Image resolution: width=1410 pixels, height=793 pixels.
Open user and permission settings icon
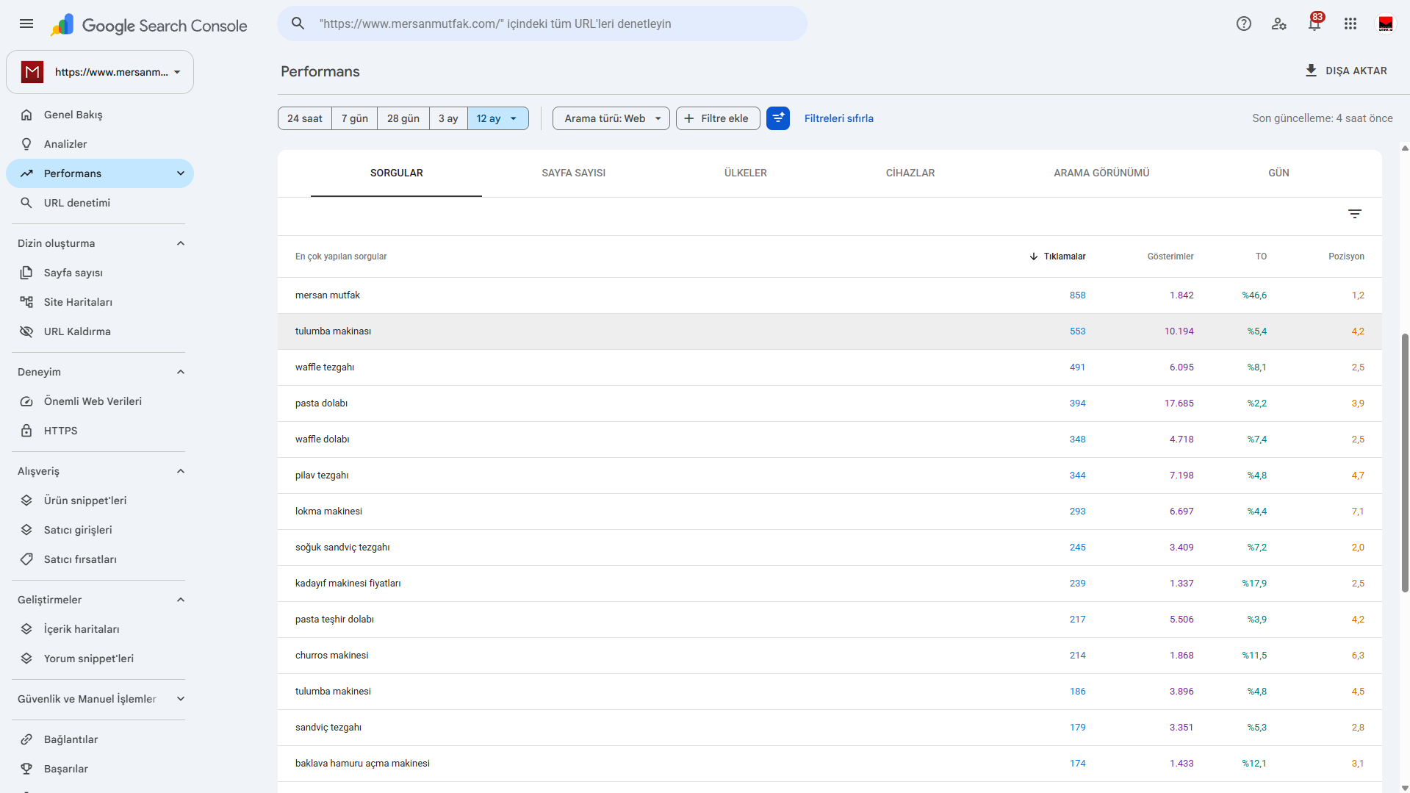[x=1279, y=24]
